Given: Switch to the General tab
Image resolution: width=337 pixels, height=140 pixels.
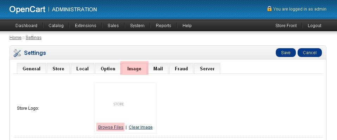Looking at the screenshot, I should [x=32, y=69].
